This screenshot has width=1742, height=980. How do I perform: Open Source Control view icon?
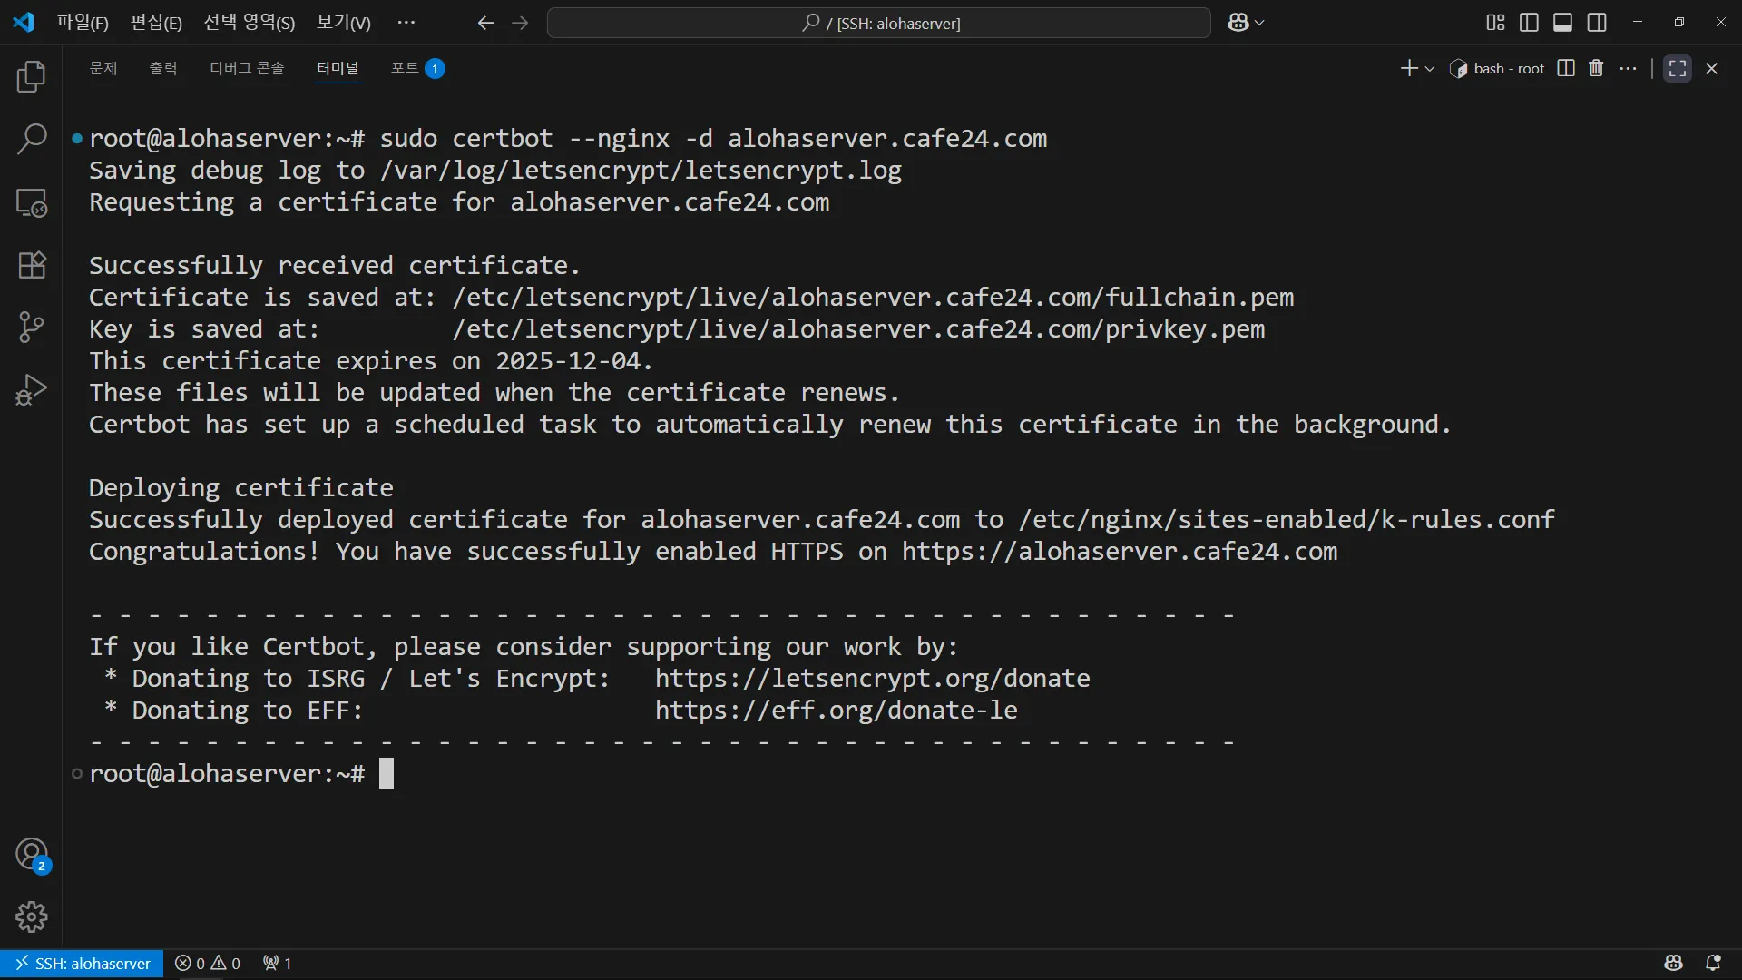pos(32,328)
